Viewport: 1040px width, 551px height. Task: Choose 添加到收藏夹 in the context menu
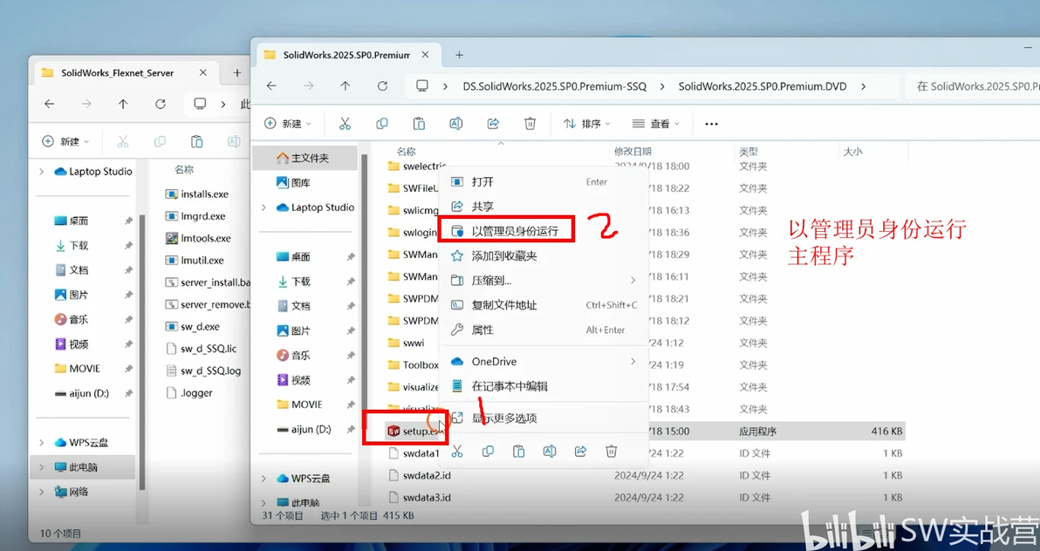click(x=543, y=255)
